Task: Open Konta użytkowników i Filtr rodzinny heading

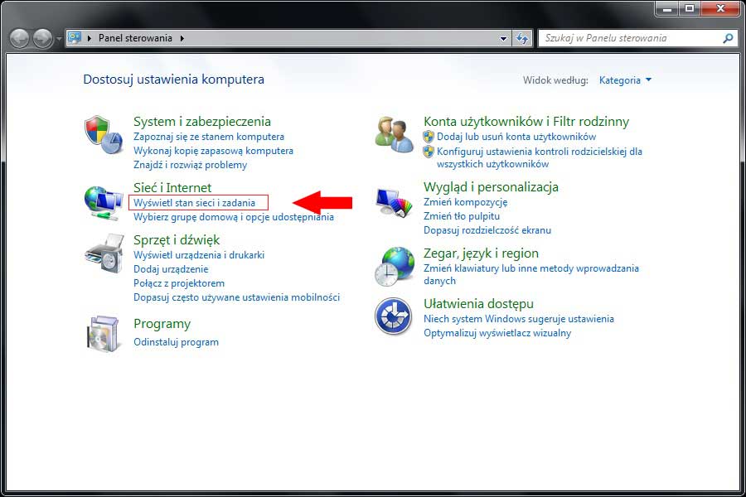Action: click(x=526, y=122)
